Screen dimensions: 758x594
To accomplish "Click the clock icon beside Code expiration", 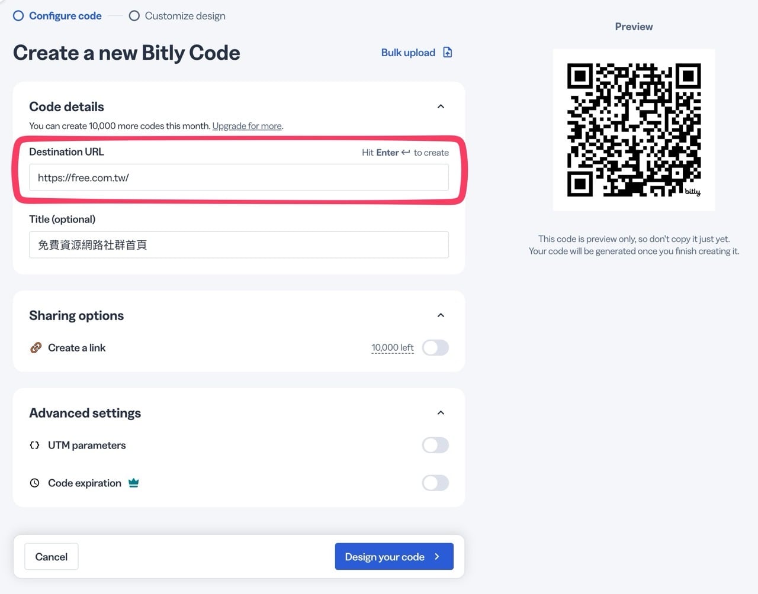I will (35, 483).
